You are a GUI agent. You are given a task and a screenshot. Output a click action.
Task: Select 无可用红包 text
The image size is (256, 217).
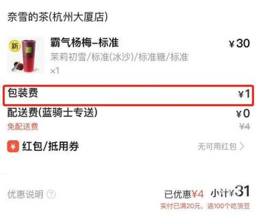217,146
